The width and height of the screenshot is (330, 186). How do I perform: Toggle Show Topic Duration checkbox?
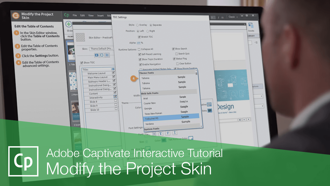(140, 59)
